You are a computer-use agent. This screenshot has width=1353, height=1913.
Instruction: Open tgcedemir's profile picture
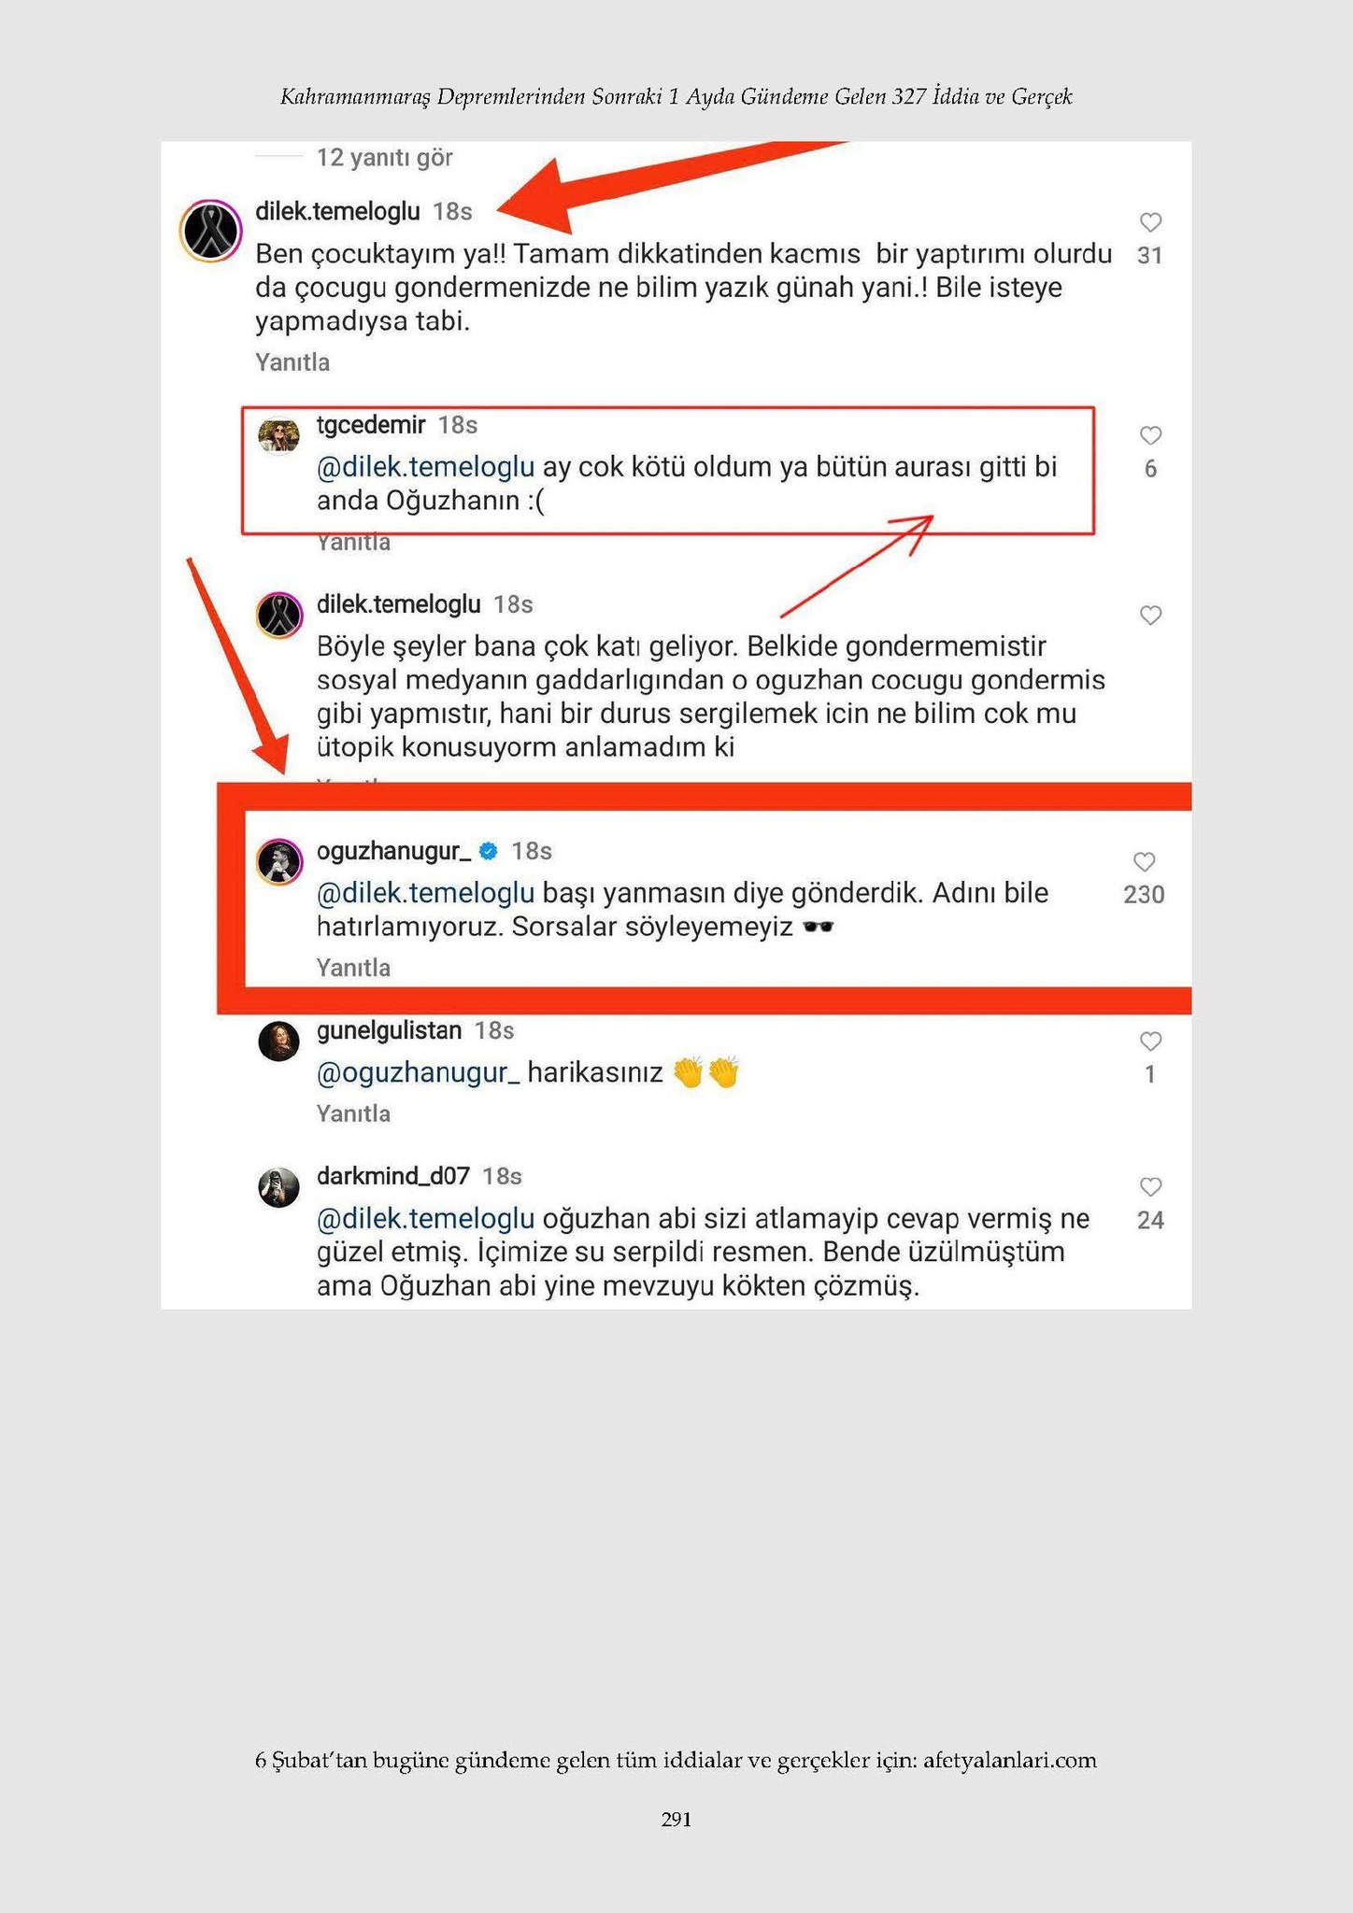(278, 436)
